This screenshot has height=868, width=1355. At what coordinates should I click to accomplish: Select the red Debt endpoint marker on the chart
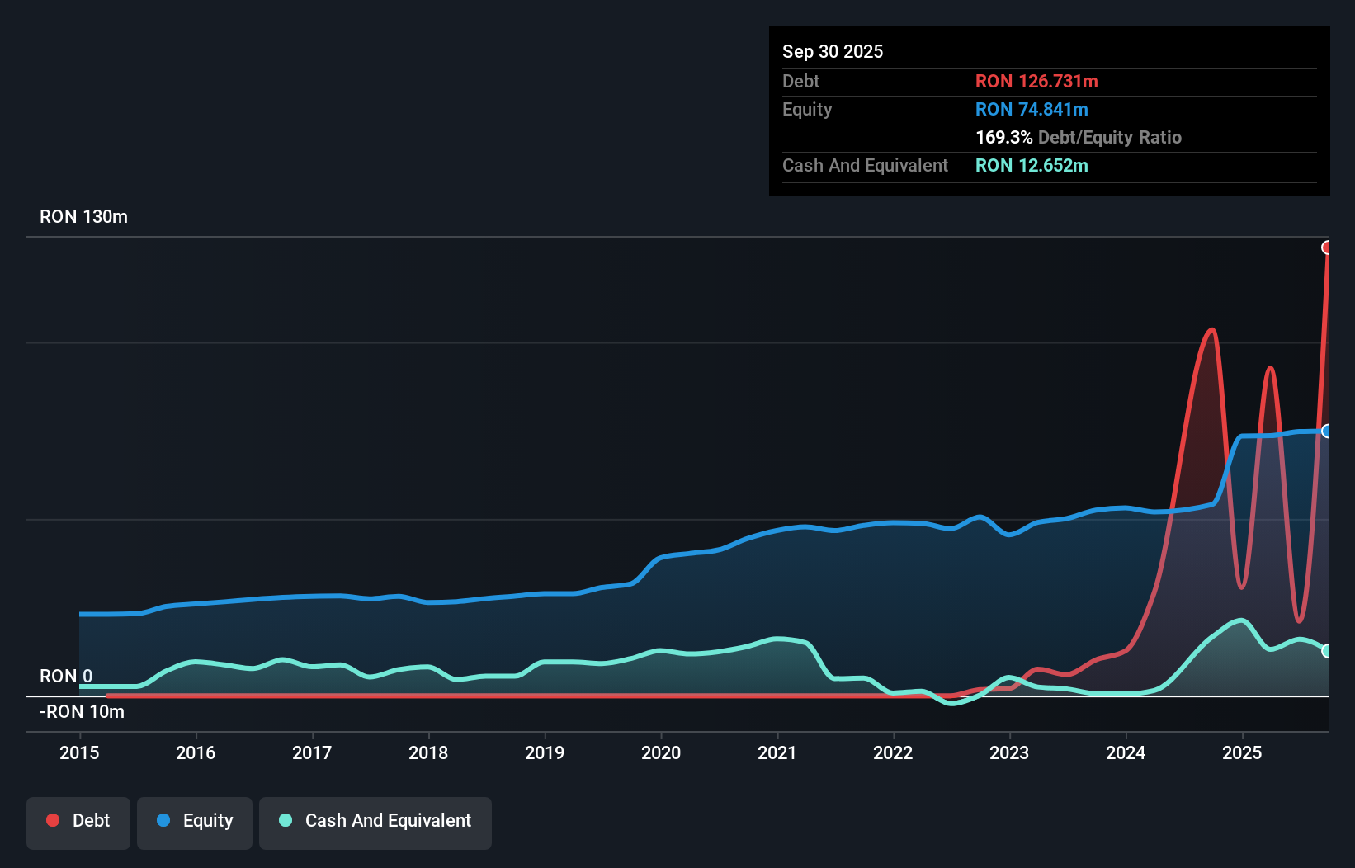pos(1329,247)
